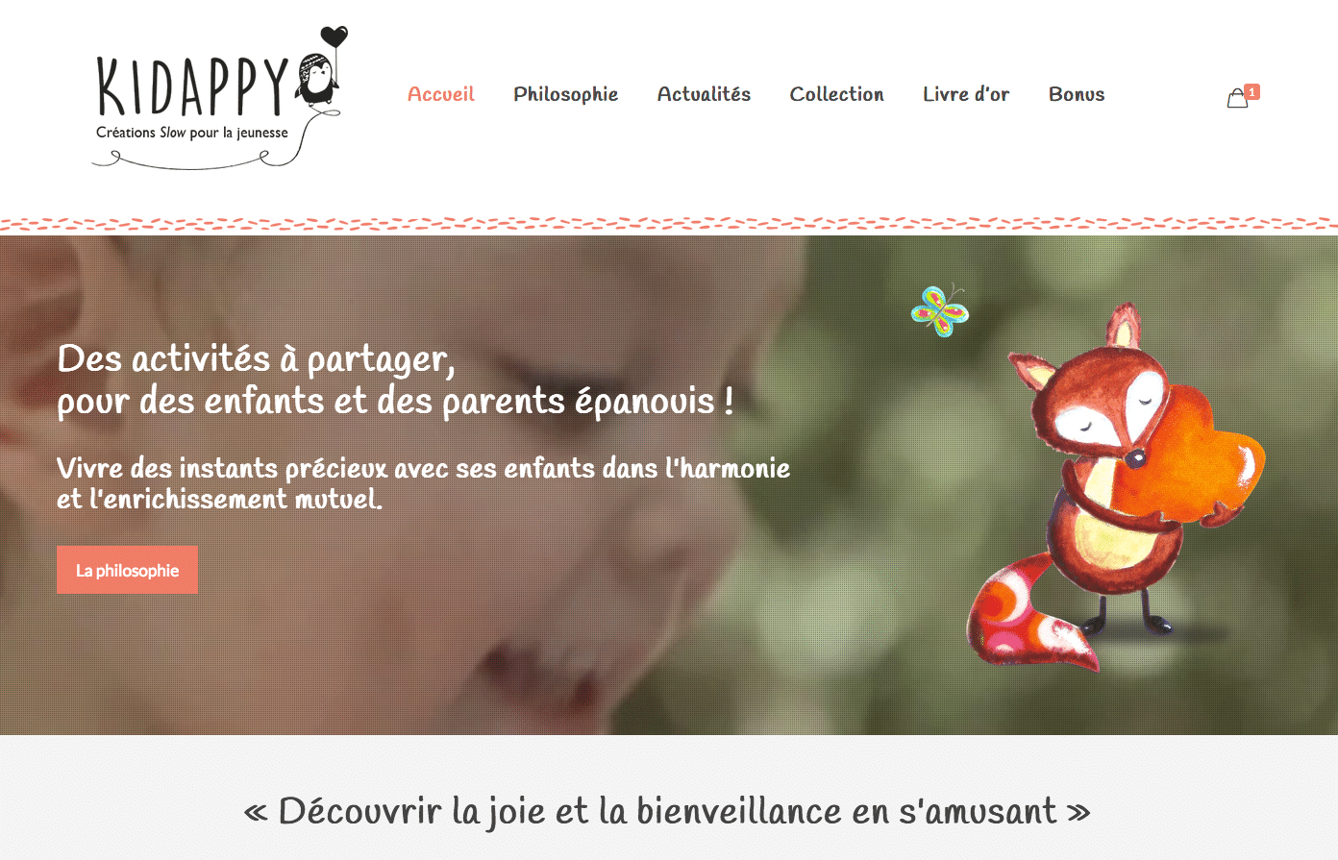Screen dimensions: 1338x860
Task: Click the headline Des activités à partager
Action: tap(256, 359)
